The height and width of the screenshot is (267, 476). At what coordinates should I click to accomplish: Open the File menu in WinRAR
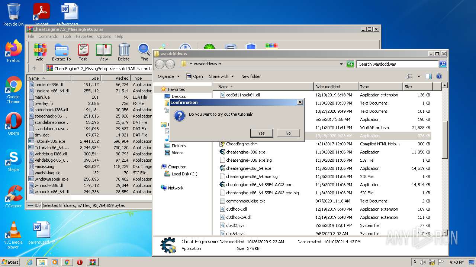tap(31, 36)
